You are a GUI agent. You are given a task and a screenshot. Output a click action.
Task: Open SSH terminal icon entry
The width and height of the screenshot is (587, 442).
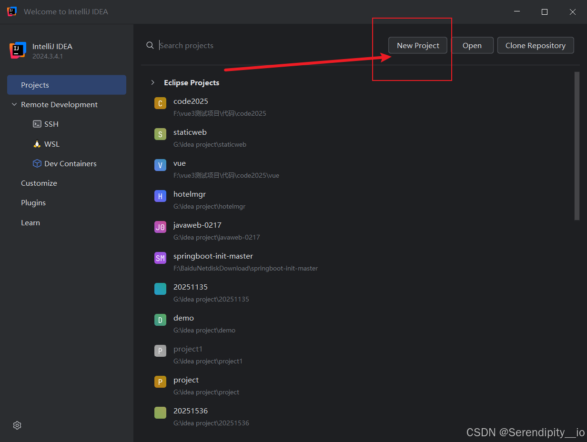(37, 124)
